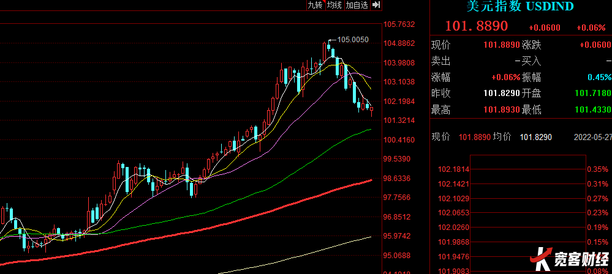Toggle the 均线 moving average button
Viewport: 612px width, 274px height.
point(334,5)
